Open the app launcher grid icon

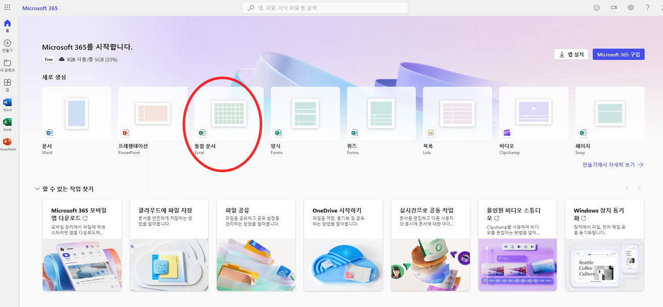click(7, 8)
